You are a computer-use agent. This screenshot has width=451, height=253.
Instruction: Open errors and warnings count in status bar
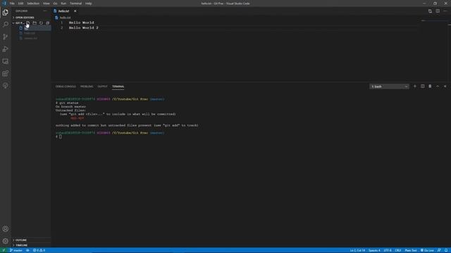(39, 250)
